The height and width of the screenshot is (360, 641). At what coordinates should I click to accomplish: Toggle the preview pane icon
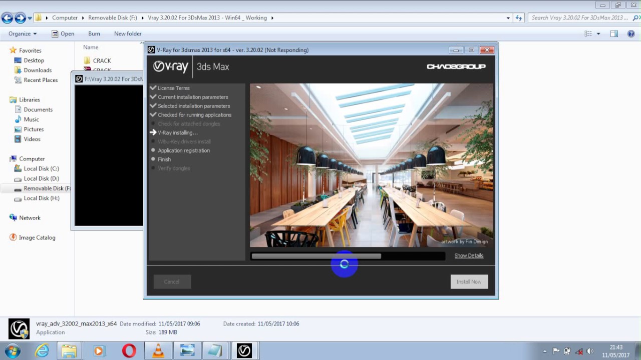coord(614,33)
